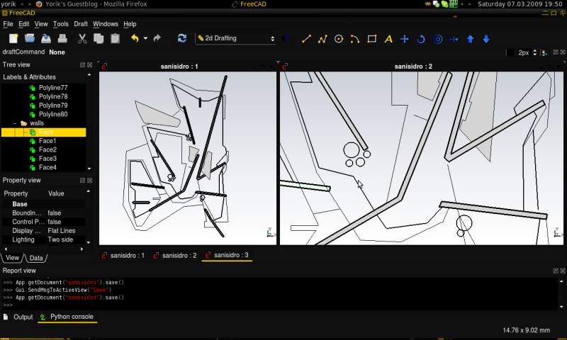
Task: Open the Python console tab
Action: coord(67,317)
